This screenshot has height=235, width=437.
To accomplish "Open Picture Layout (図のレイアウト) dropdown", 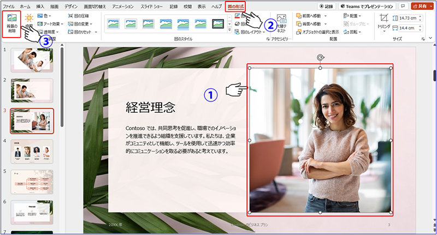I will tap(250, 32).
